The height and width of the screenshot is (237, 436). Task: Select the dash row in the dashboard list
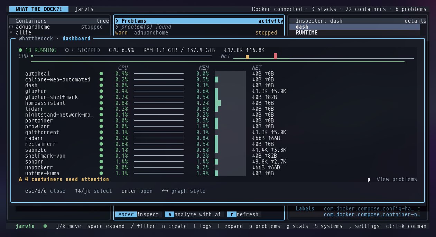pyautogui.click(x=218, y=85)
